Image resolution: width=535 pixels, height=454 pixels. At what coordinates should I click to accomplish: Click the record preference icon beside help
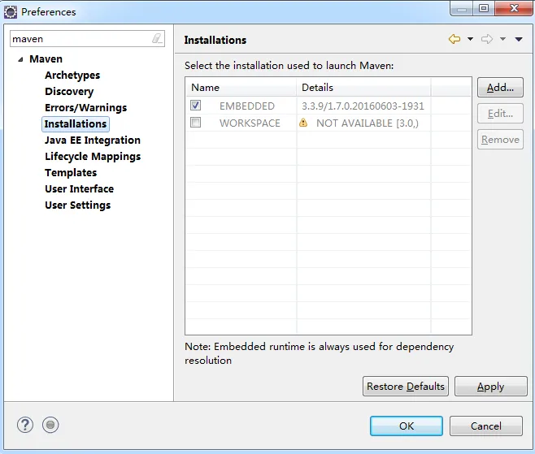click(50, 425)
